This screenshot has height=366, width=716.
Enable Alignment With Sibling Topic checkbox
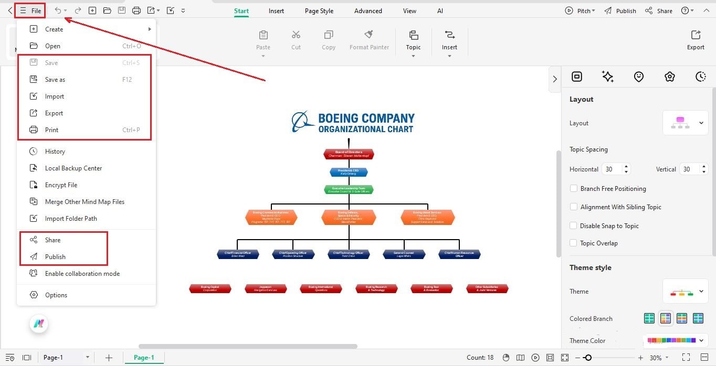[574, 207]
